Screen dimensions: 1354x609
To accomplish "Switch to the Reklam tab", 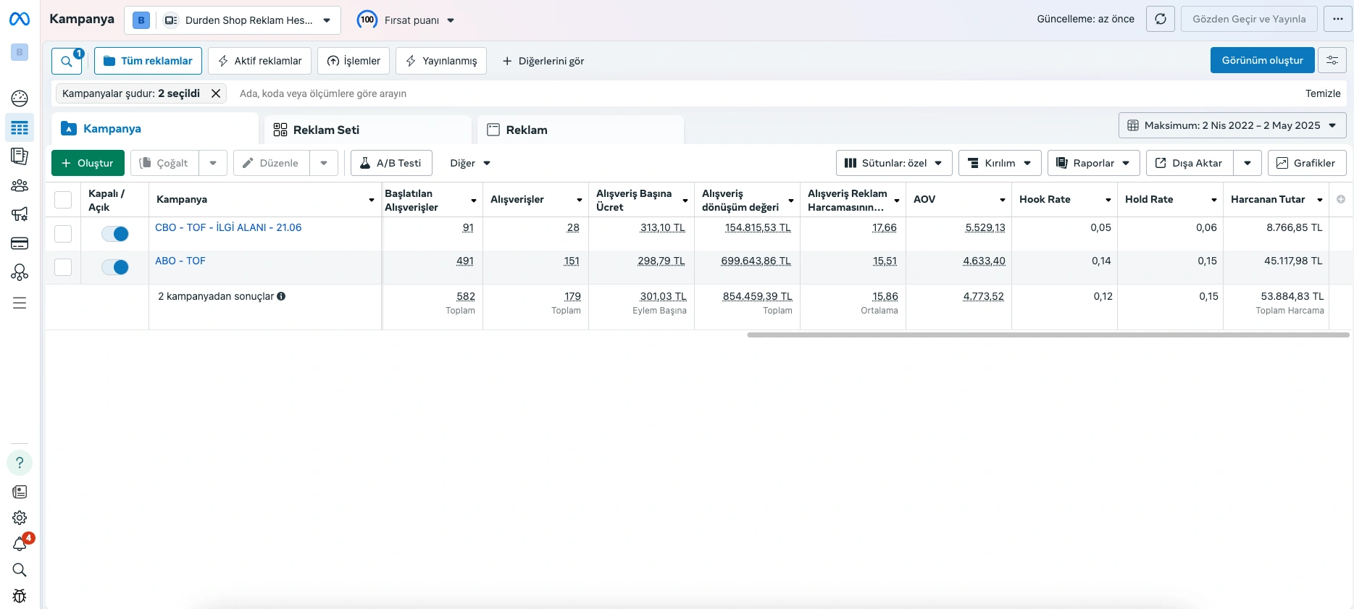I will pos(527,130).
